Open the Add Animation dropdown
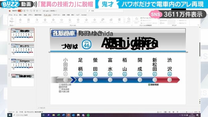This screenshot has width=208, height=117. (136, 20)
